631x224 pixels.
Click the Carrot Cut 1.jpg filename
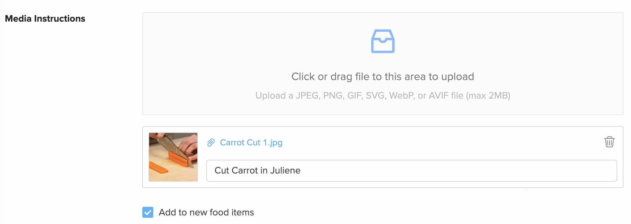pyautogui.click(x=251, y=143)
